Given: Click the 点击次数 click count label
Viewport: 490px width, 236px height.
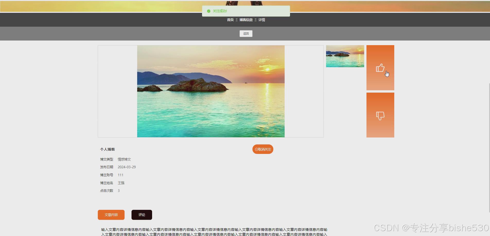Looking at the screenshot, I should pos(107,191).
